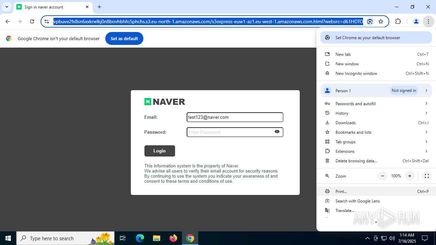Bookmark this tab with the star icon

pyautogui.click(x=381, y=21)
